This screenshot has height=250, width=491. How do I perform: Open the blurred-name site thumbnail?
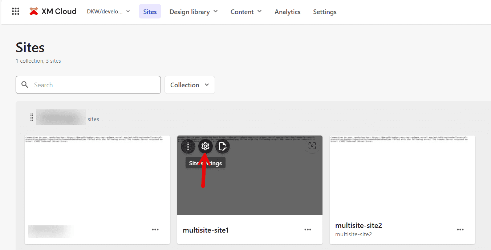point(97,175)
